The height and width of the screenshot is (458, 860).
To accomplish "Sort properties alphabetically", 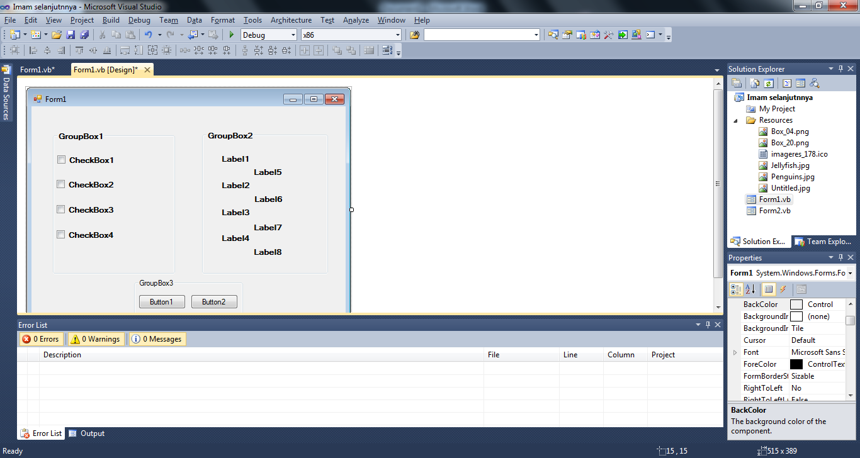I will pyautogui.click(x=750, y=289).
